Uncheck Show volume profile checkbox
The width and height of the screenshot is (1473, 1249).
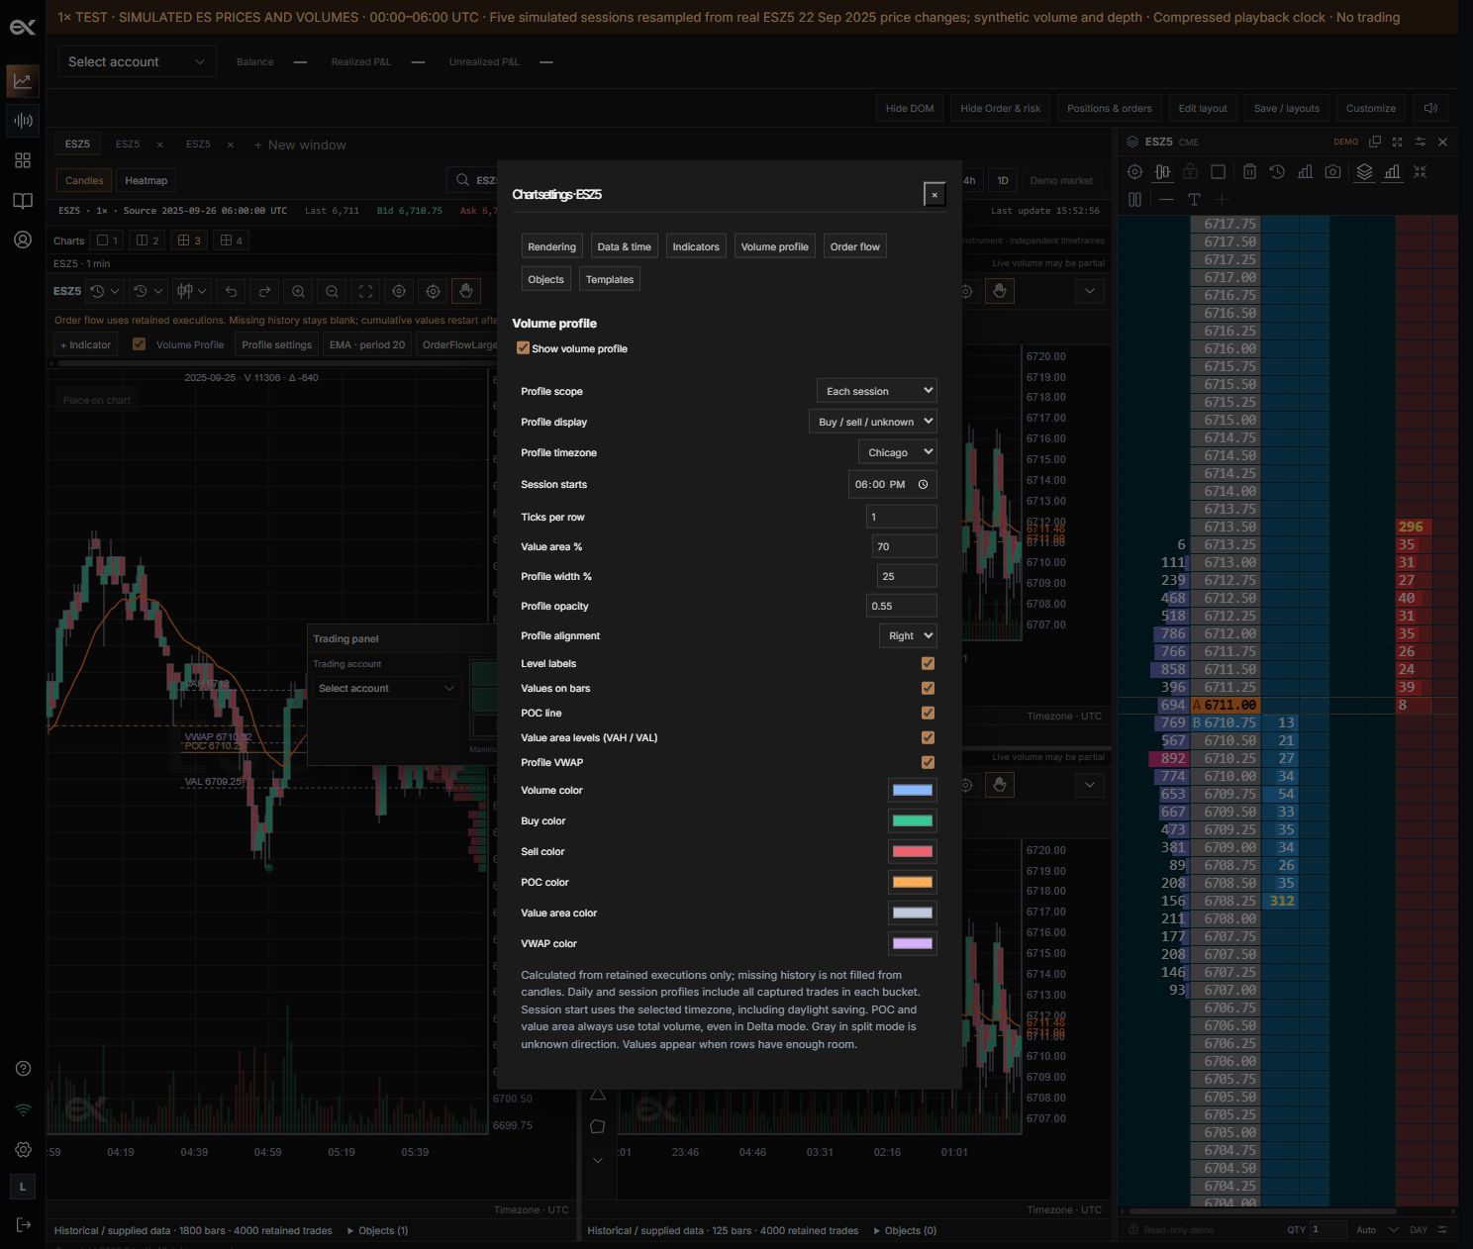pos(523,348)
